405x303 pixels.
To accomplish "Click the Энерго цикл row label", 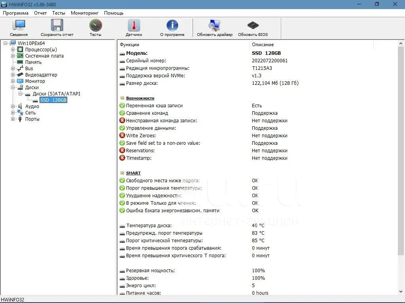I will point(141,286).
